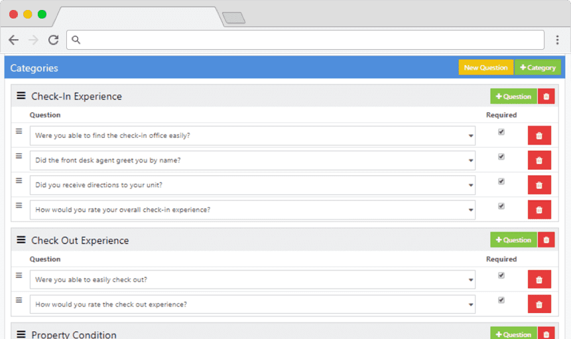Screen dimensions: 571x339
Task: Click the green + Category button
Action: click(537, 68)
